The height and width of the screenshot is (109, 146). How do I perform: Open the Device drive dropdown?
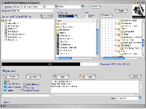(x=56, y=7)
